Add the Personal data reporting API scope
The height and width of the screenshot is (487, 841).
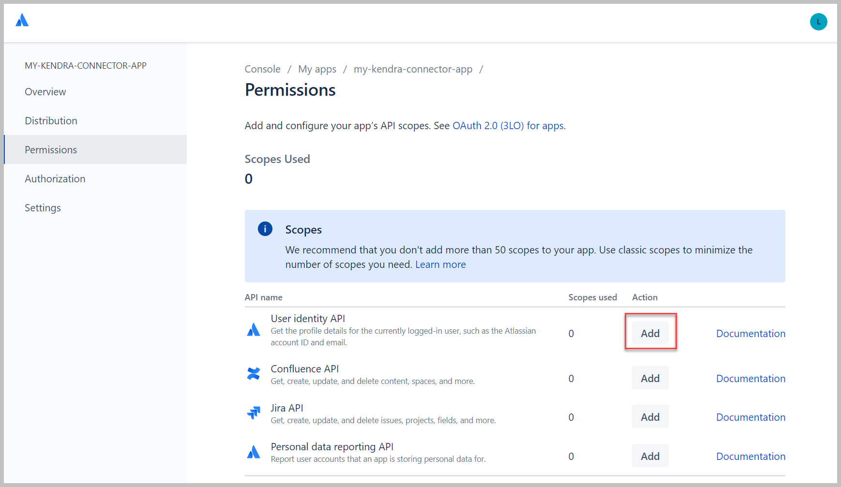click(650, 456)
